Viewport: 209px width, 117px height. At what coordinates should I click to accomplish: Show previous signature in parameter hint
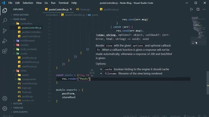92,70
